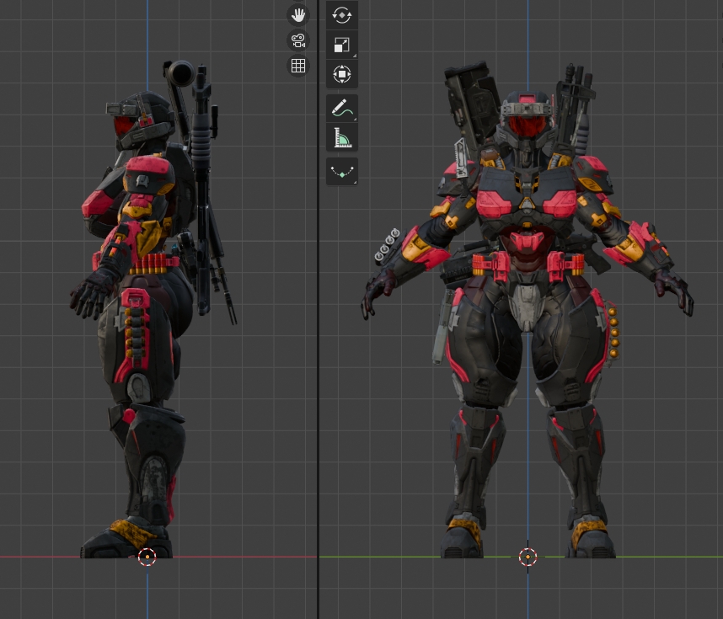Click the orange beads on front-view hip
723x619 pixels.
613,333
